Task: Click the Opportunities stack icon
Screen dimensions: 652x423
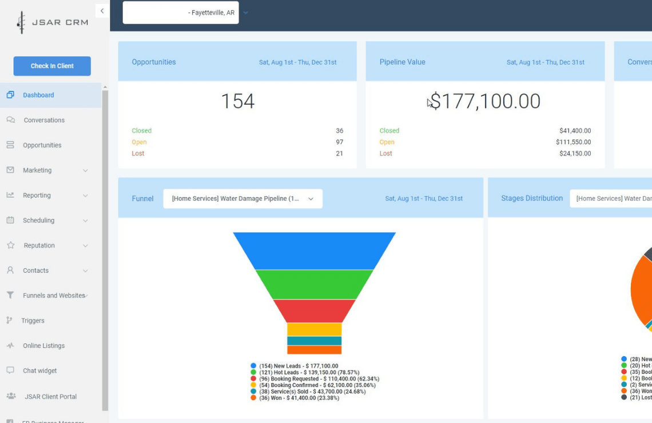Action: [10, 145]
